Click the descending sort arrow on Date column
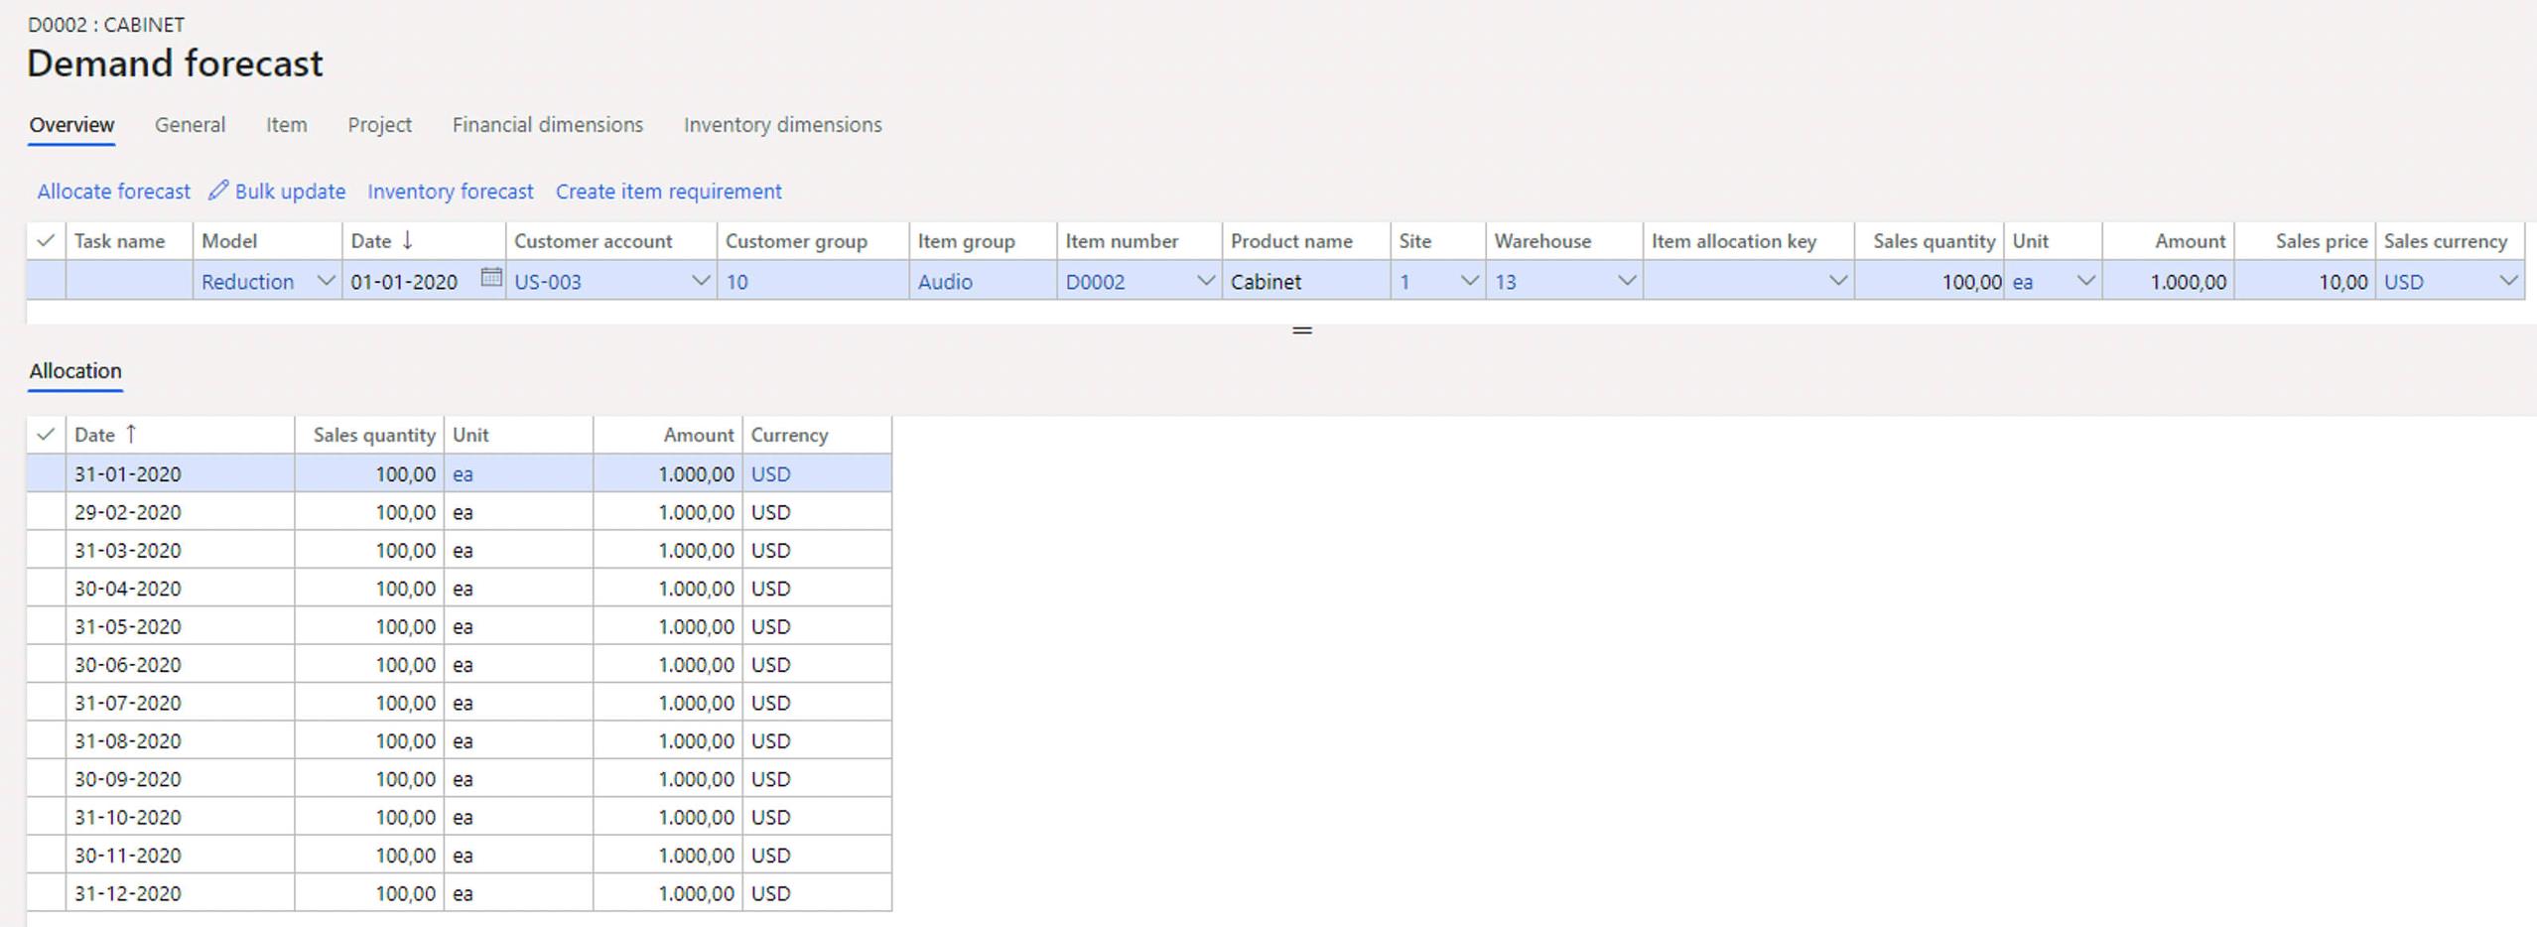 pyautogui.click(x=407, y=241)
